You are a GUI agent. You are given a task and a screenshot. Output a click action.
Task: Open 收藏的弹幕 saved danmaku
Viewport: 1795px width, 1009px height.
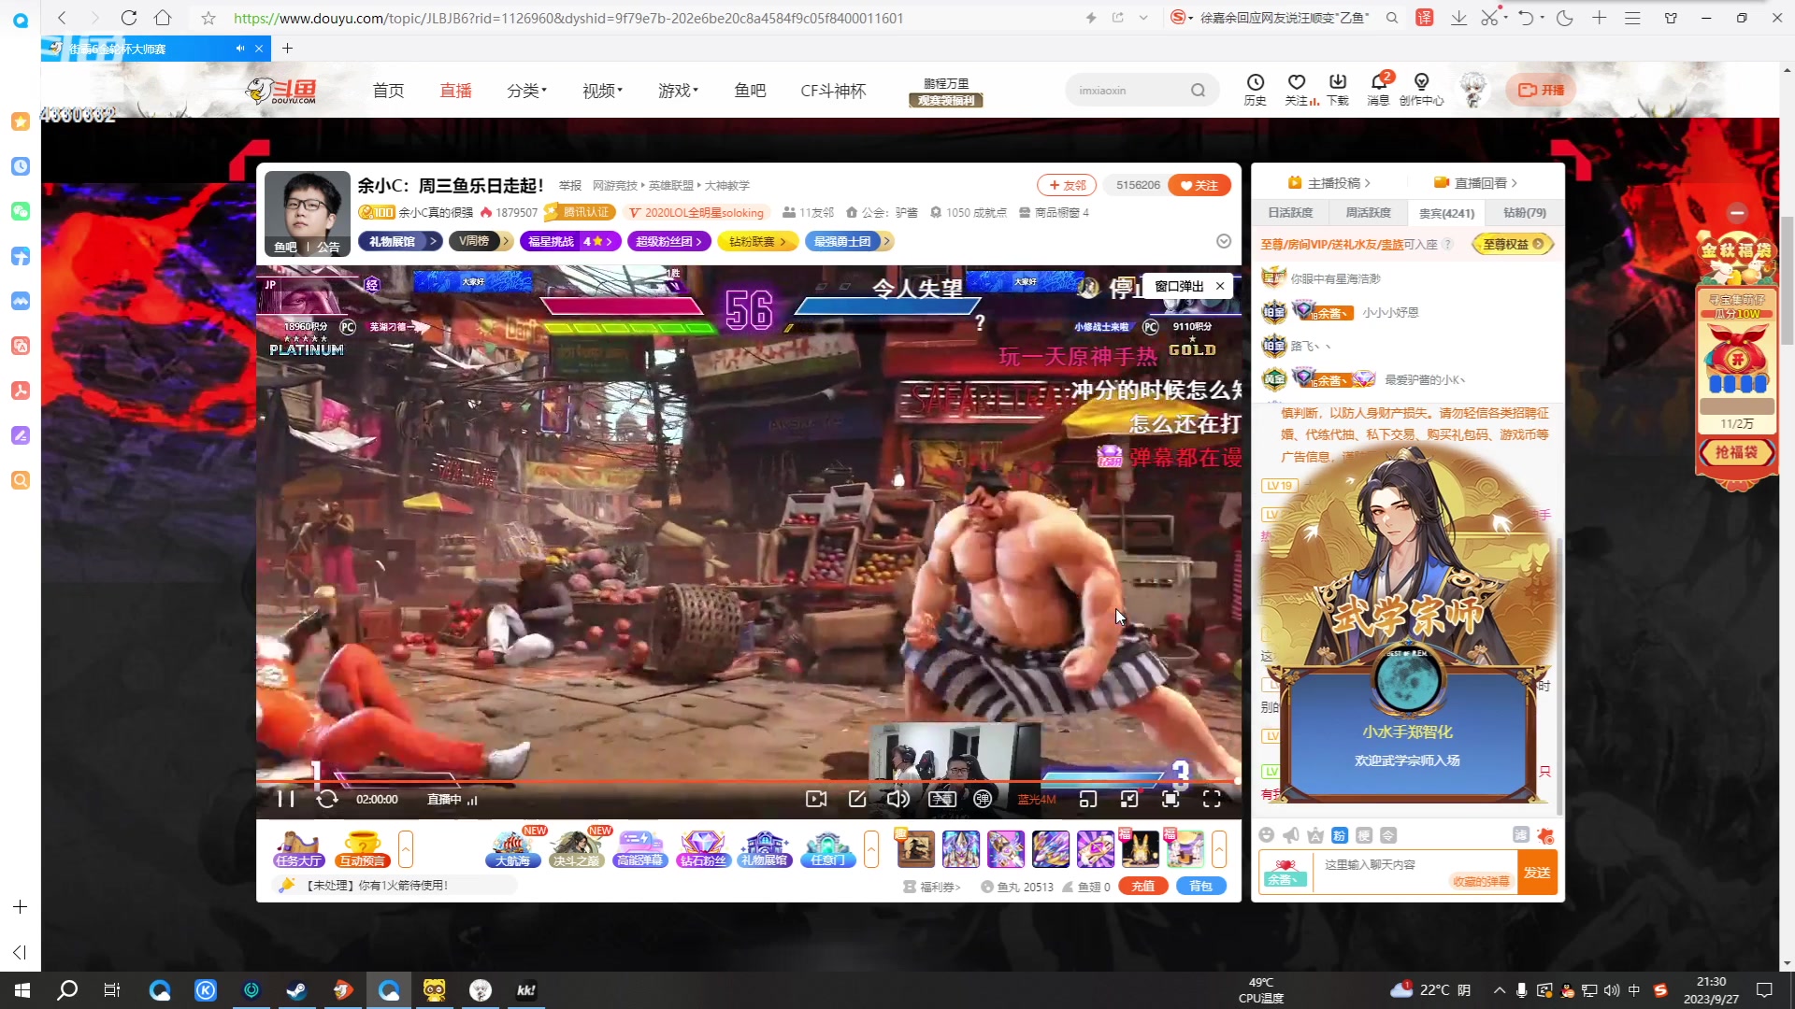point(1481,881)
